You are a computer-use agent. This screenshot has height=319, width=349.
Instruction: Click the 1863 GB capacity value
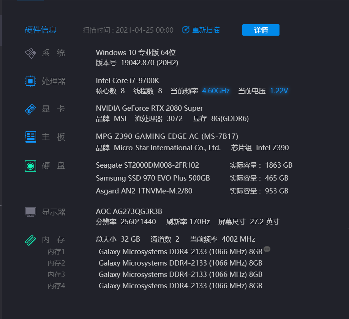click(279, 165)
